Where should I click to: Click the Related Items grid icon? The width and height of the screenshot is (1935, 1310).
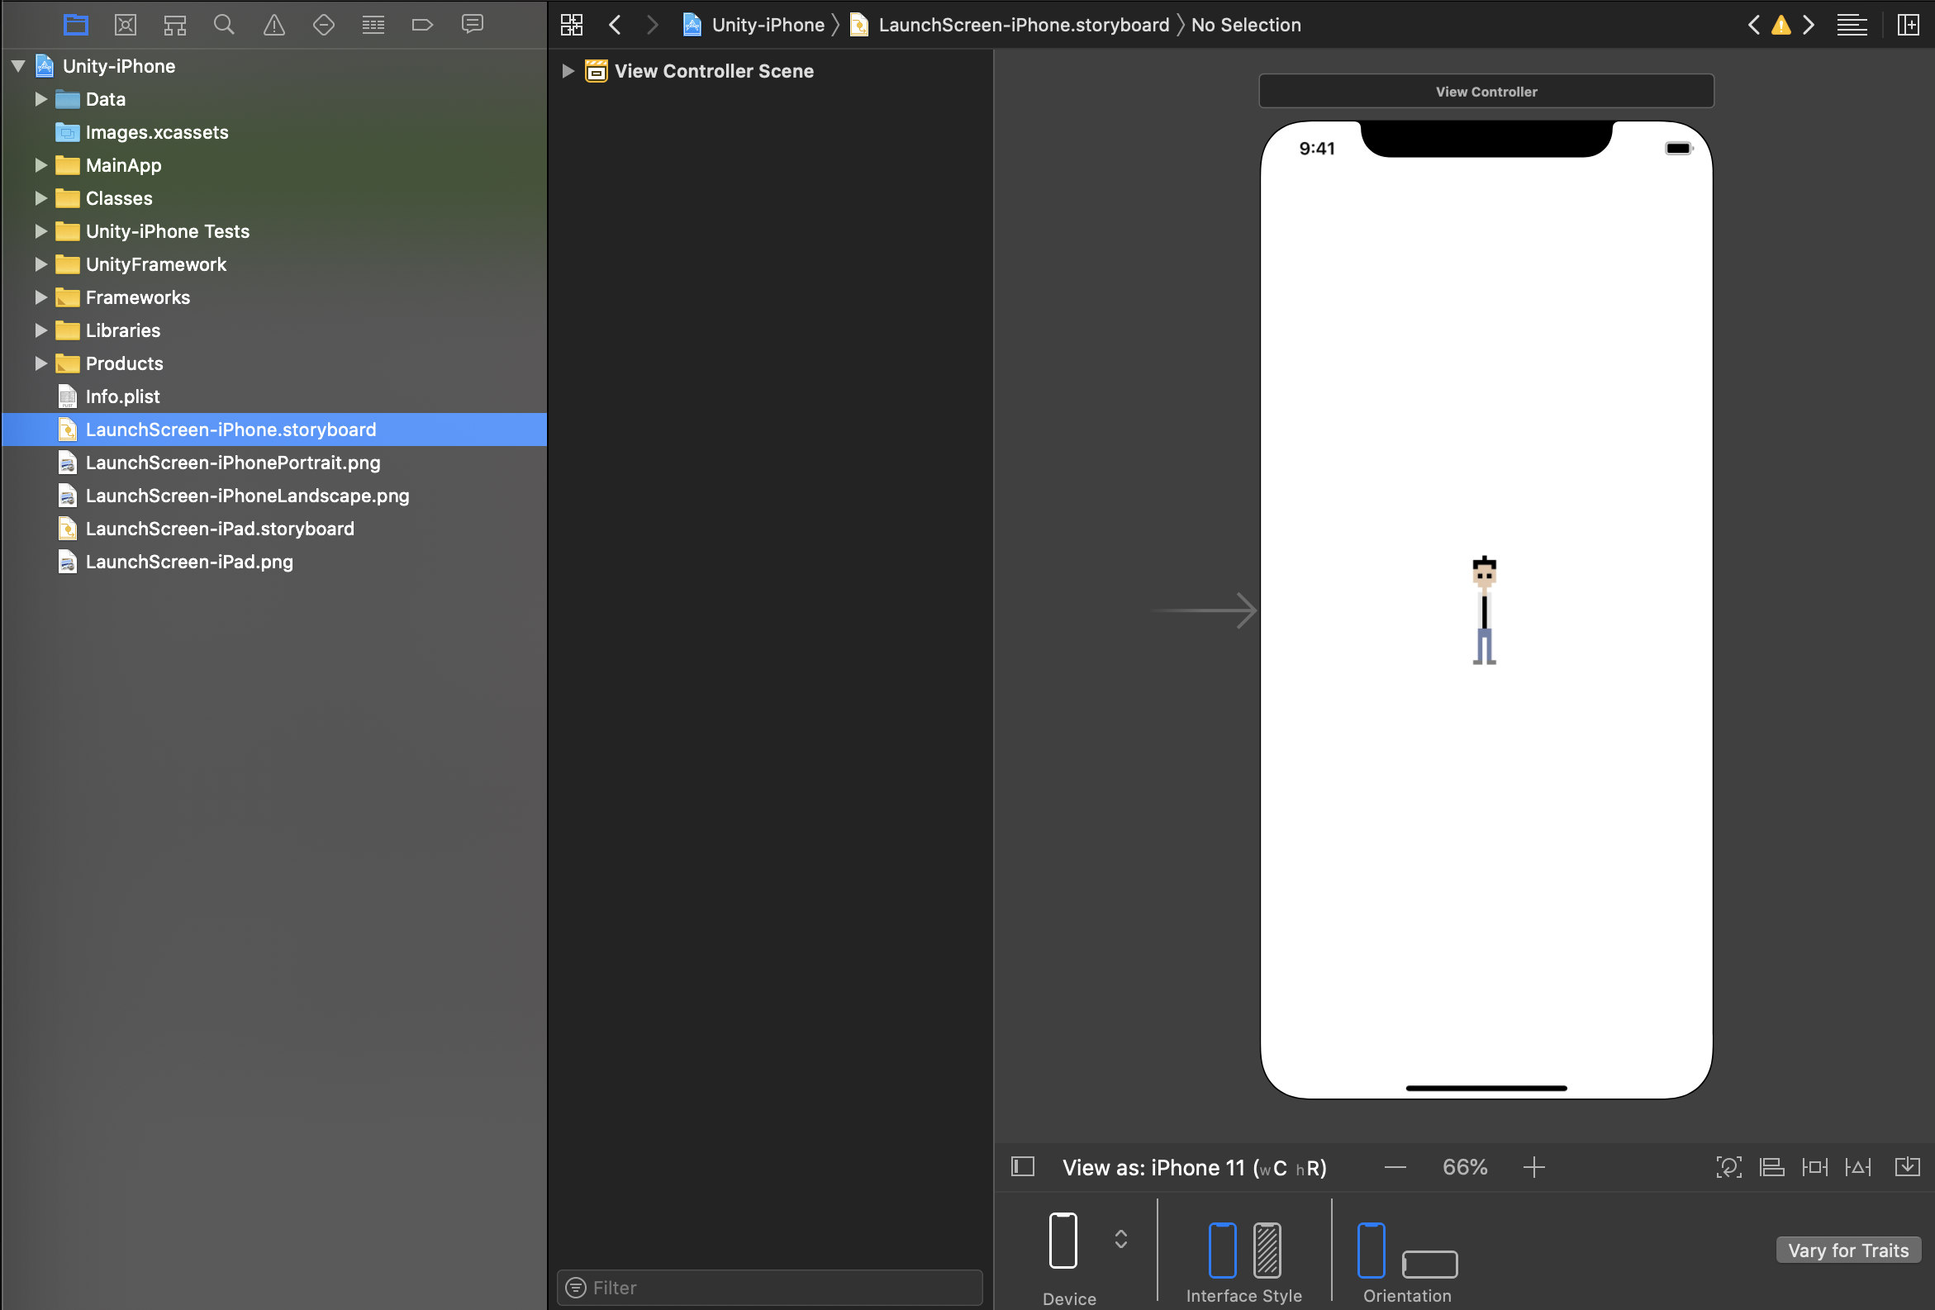[x=571, y=25]
